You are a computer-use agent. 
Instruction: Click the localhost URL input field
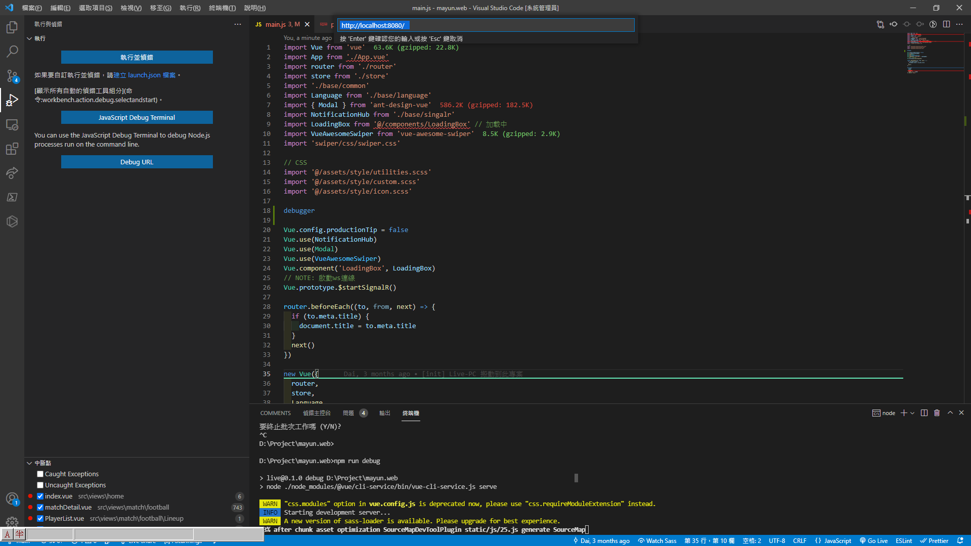point(485,25)
